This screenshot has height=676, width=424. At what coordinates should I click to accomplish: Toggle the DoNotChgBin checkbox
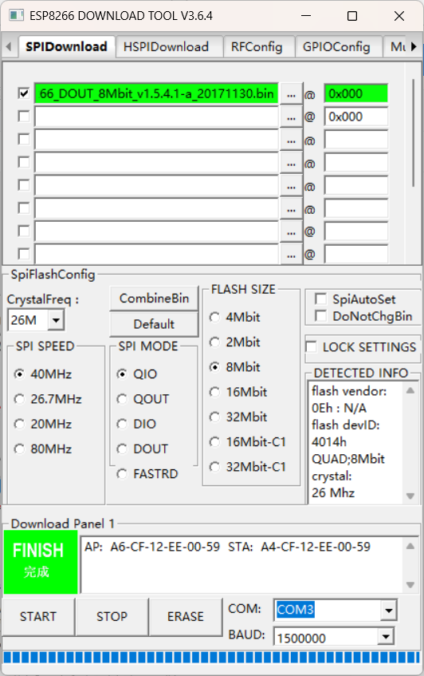[x=320, y=315]
